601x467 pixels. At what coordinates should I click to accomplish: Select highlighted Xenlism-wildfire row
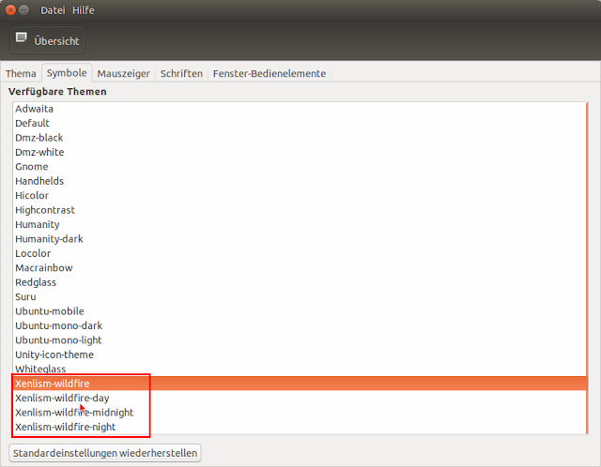[x=300, y=384]
